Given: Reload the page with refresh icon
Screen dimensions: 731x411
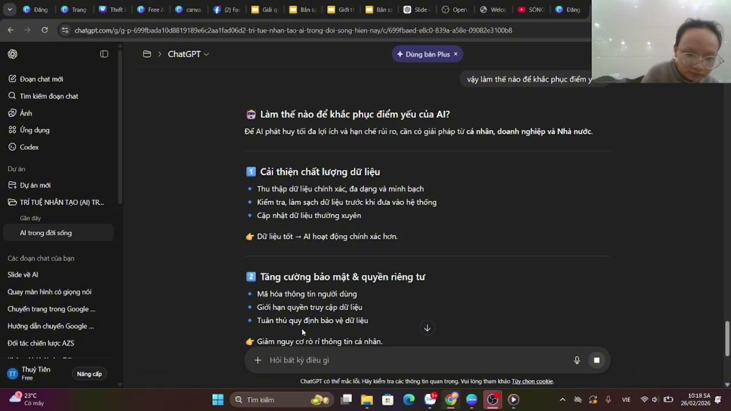Looking at the screenshot, I should [x=45, y=30].
